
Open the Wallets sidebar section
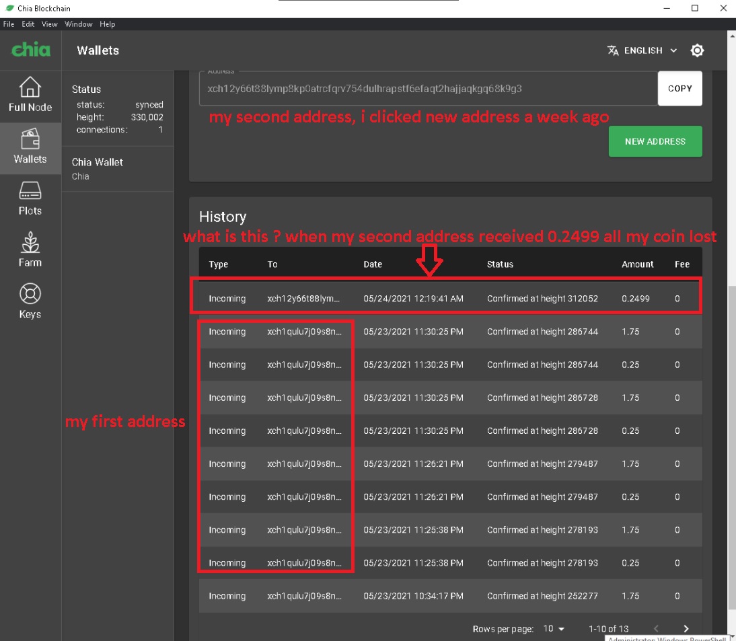[30, 148]
